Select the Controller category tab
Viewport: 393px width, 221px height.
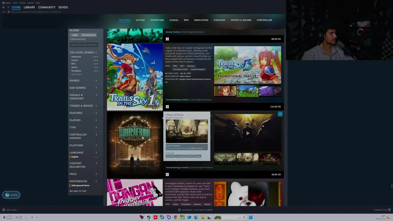(264, 20)
